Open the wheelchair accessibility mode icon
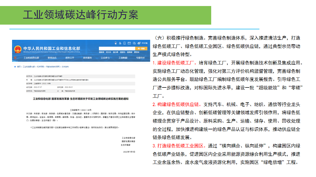This screenshot has height=177, width=316. click(120, 43)
